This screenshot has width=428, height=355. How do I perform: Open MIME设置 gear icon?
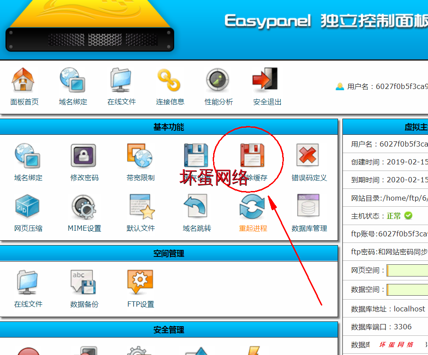click(83, 207)
